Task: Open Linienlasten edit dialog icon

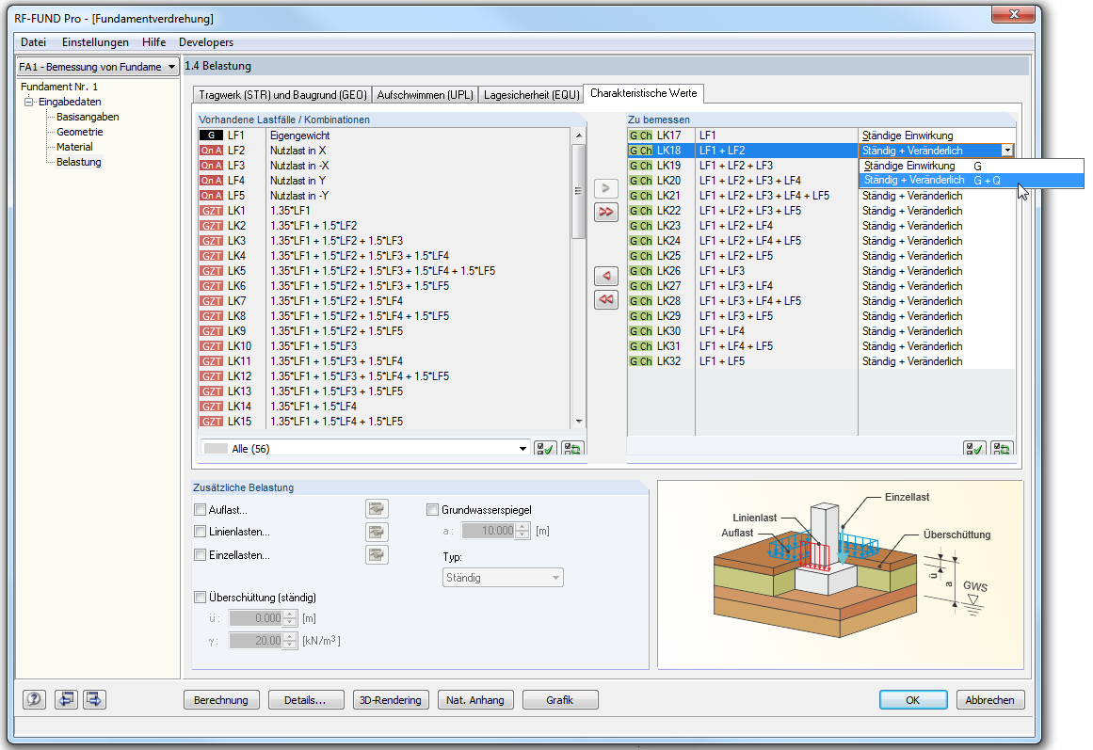Action: click(377, 532)
